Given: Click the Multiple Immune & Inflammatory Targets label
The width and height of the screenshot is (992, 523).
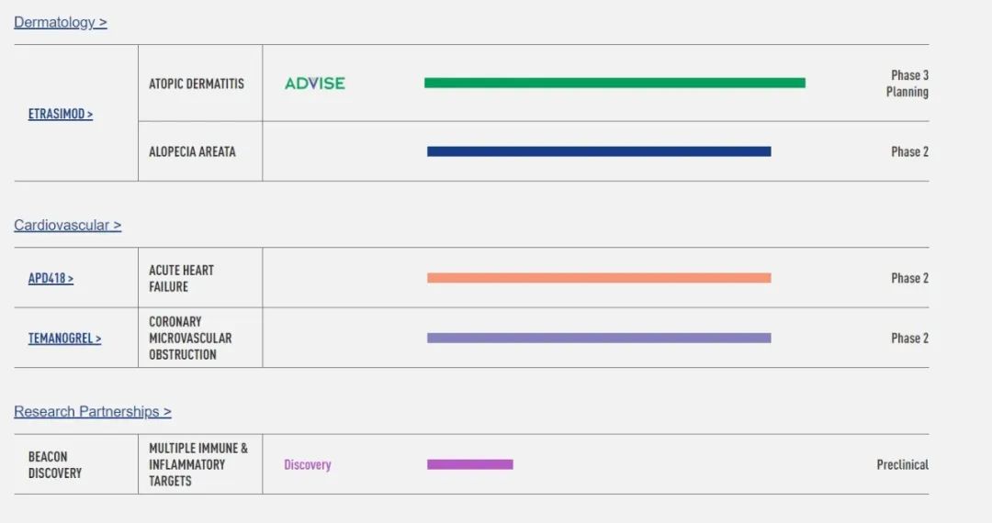Looking at the screenshot, I should point(198,464).
